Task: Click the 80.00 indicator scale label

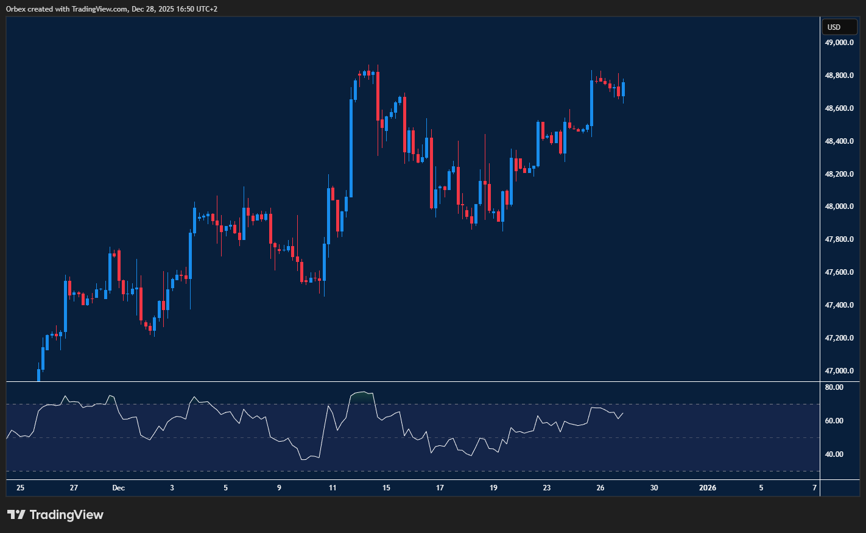Action: pyautogui.click(x=834, y=387)
